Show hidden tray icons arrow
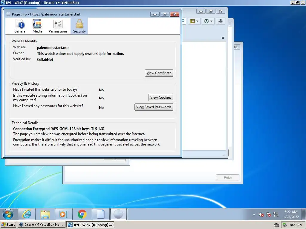 pos(254,215)
